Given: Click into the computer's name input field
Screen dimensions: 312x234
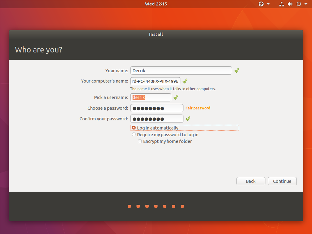Looking at the screenshot, I should click(x=155, y=81).
